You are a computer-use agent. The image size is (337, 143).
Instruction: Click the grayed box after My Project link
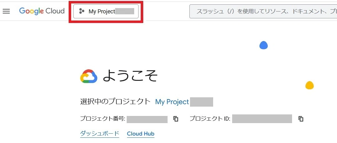click(x=201, y=102)
